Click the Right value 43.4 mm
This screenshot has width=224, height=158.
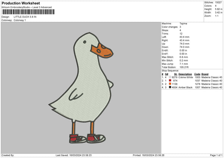[x=184, y=40]
